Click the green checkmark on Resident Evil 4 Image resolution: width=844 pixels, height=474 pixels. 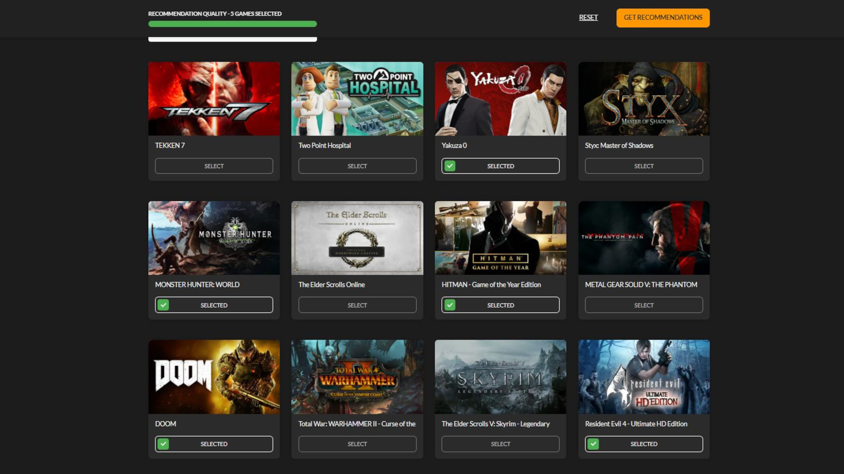coord(593,444)
